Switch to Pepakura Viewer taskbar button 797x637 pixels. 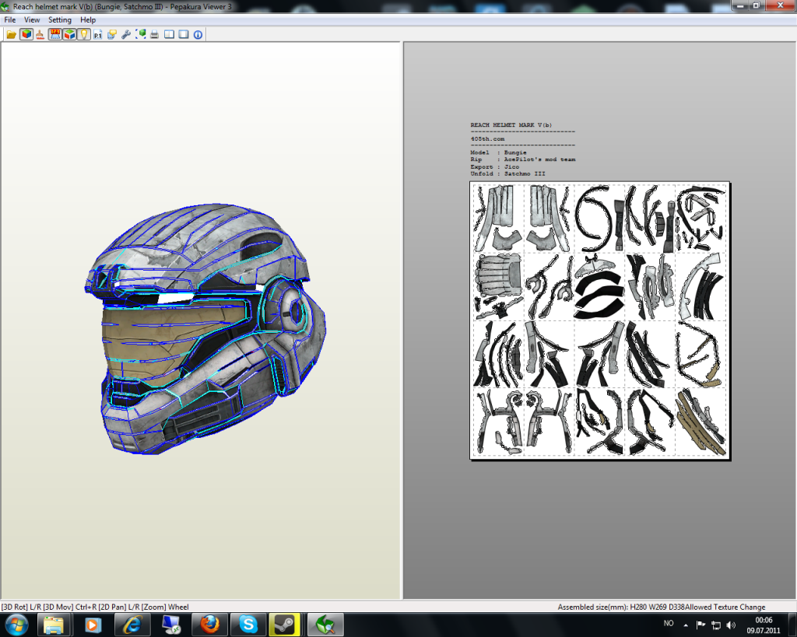point(325,625)
